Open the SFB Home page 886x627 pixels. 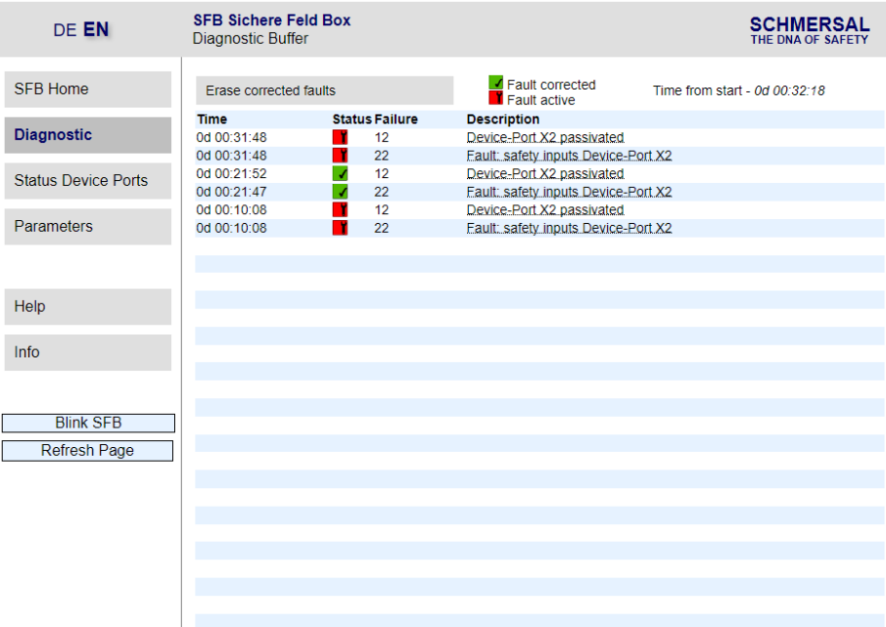coord(87,89)
